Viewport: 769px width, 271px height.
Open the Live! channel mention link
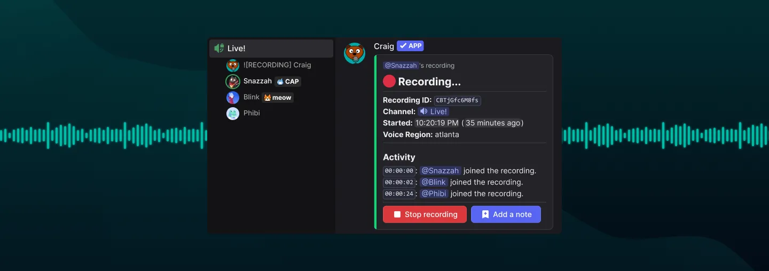434,111
